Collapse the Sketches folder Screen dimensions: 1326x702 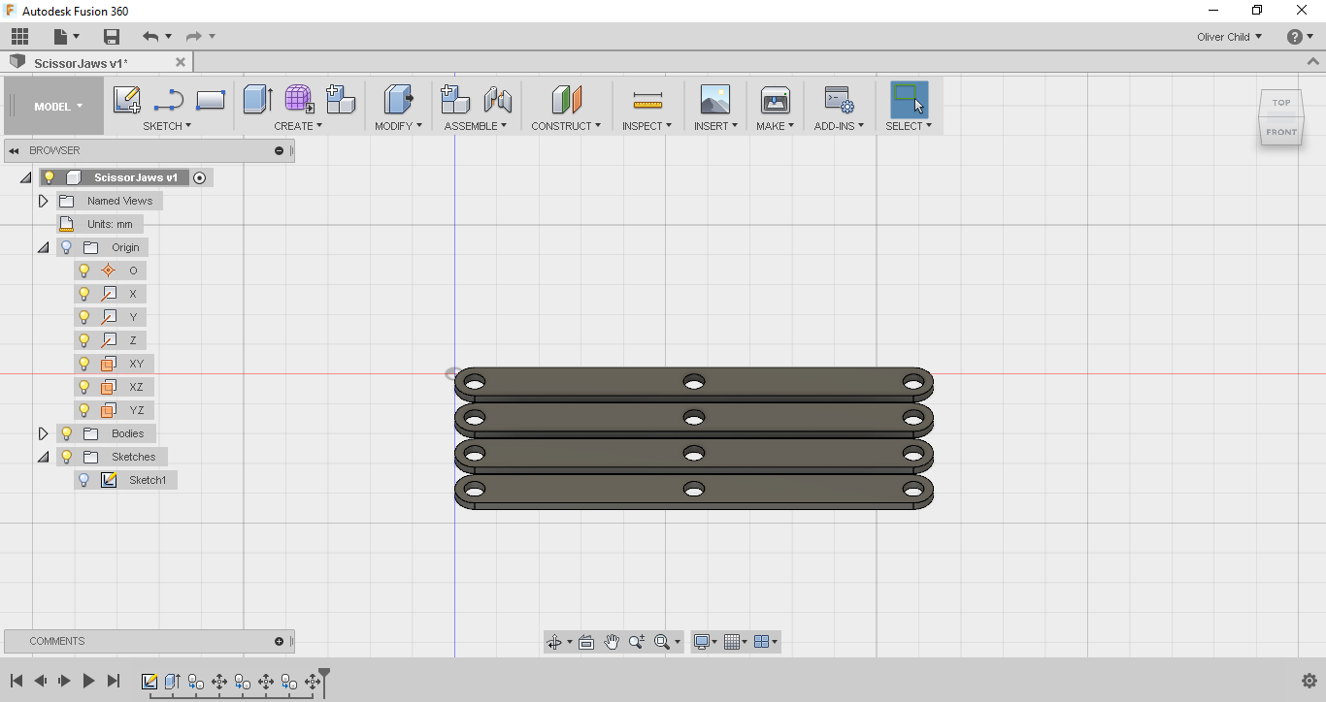[43, 457]
